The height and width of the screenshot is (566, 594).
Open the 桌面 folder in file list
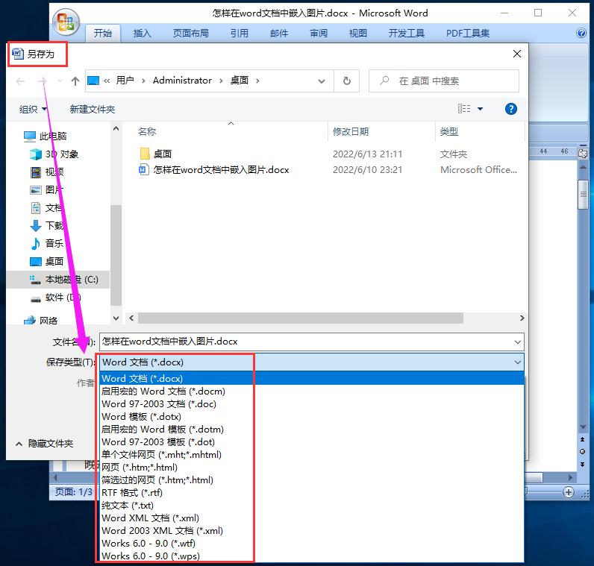(156, 154)
